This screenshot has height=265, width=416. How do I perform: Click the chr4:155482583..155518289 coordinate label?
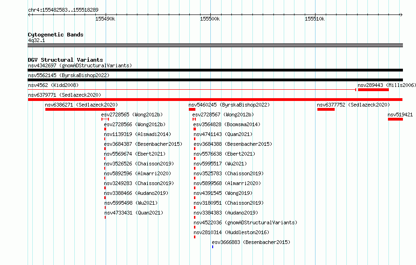[63, 10]
